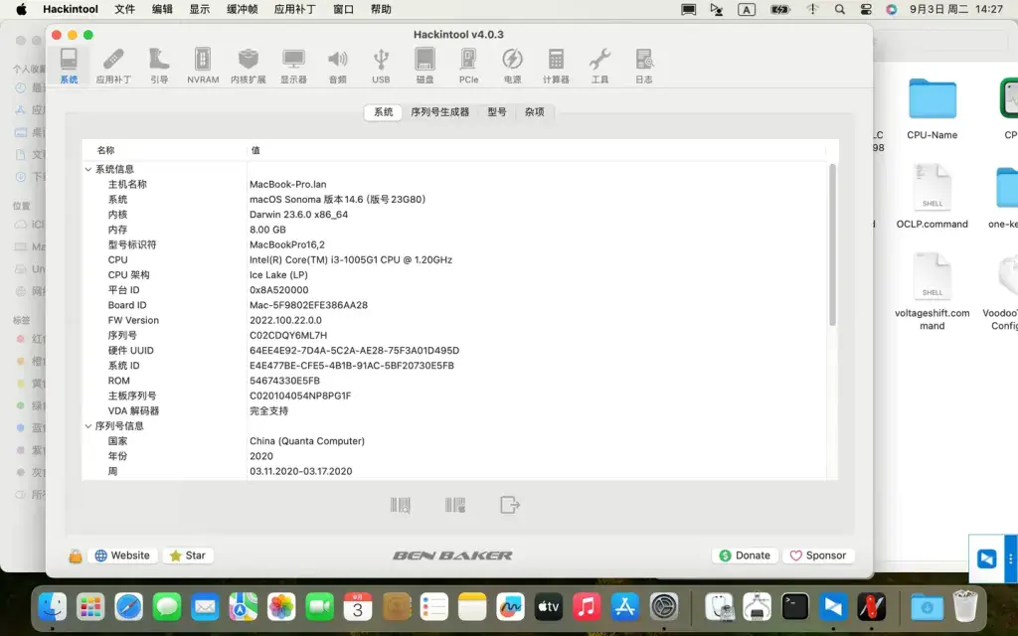Screen dimensions: 1018x636
Task: Switch to the 序列号生成器 tab
Action: pos(439,111)
